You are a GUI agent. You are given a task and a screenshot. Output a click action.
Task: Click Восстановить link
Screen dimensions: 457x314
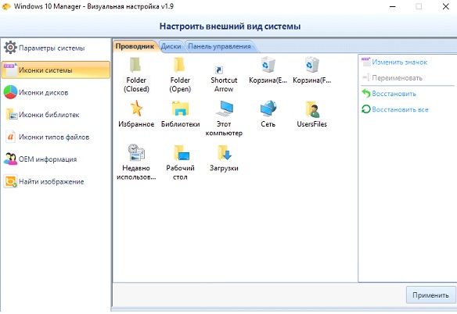(389, 94)
